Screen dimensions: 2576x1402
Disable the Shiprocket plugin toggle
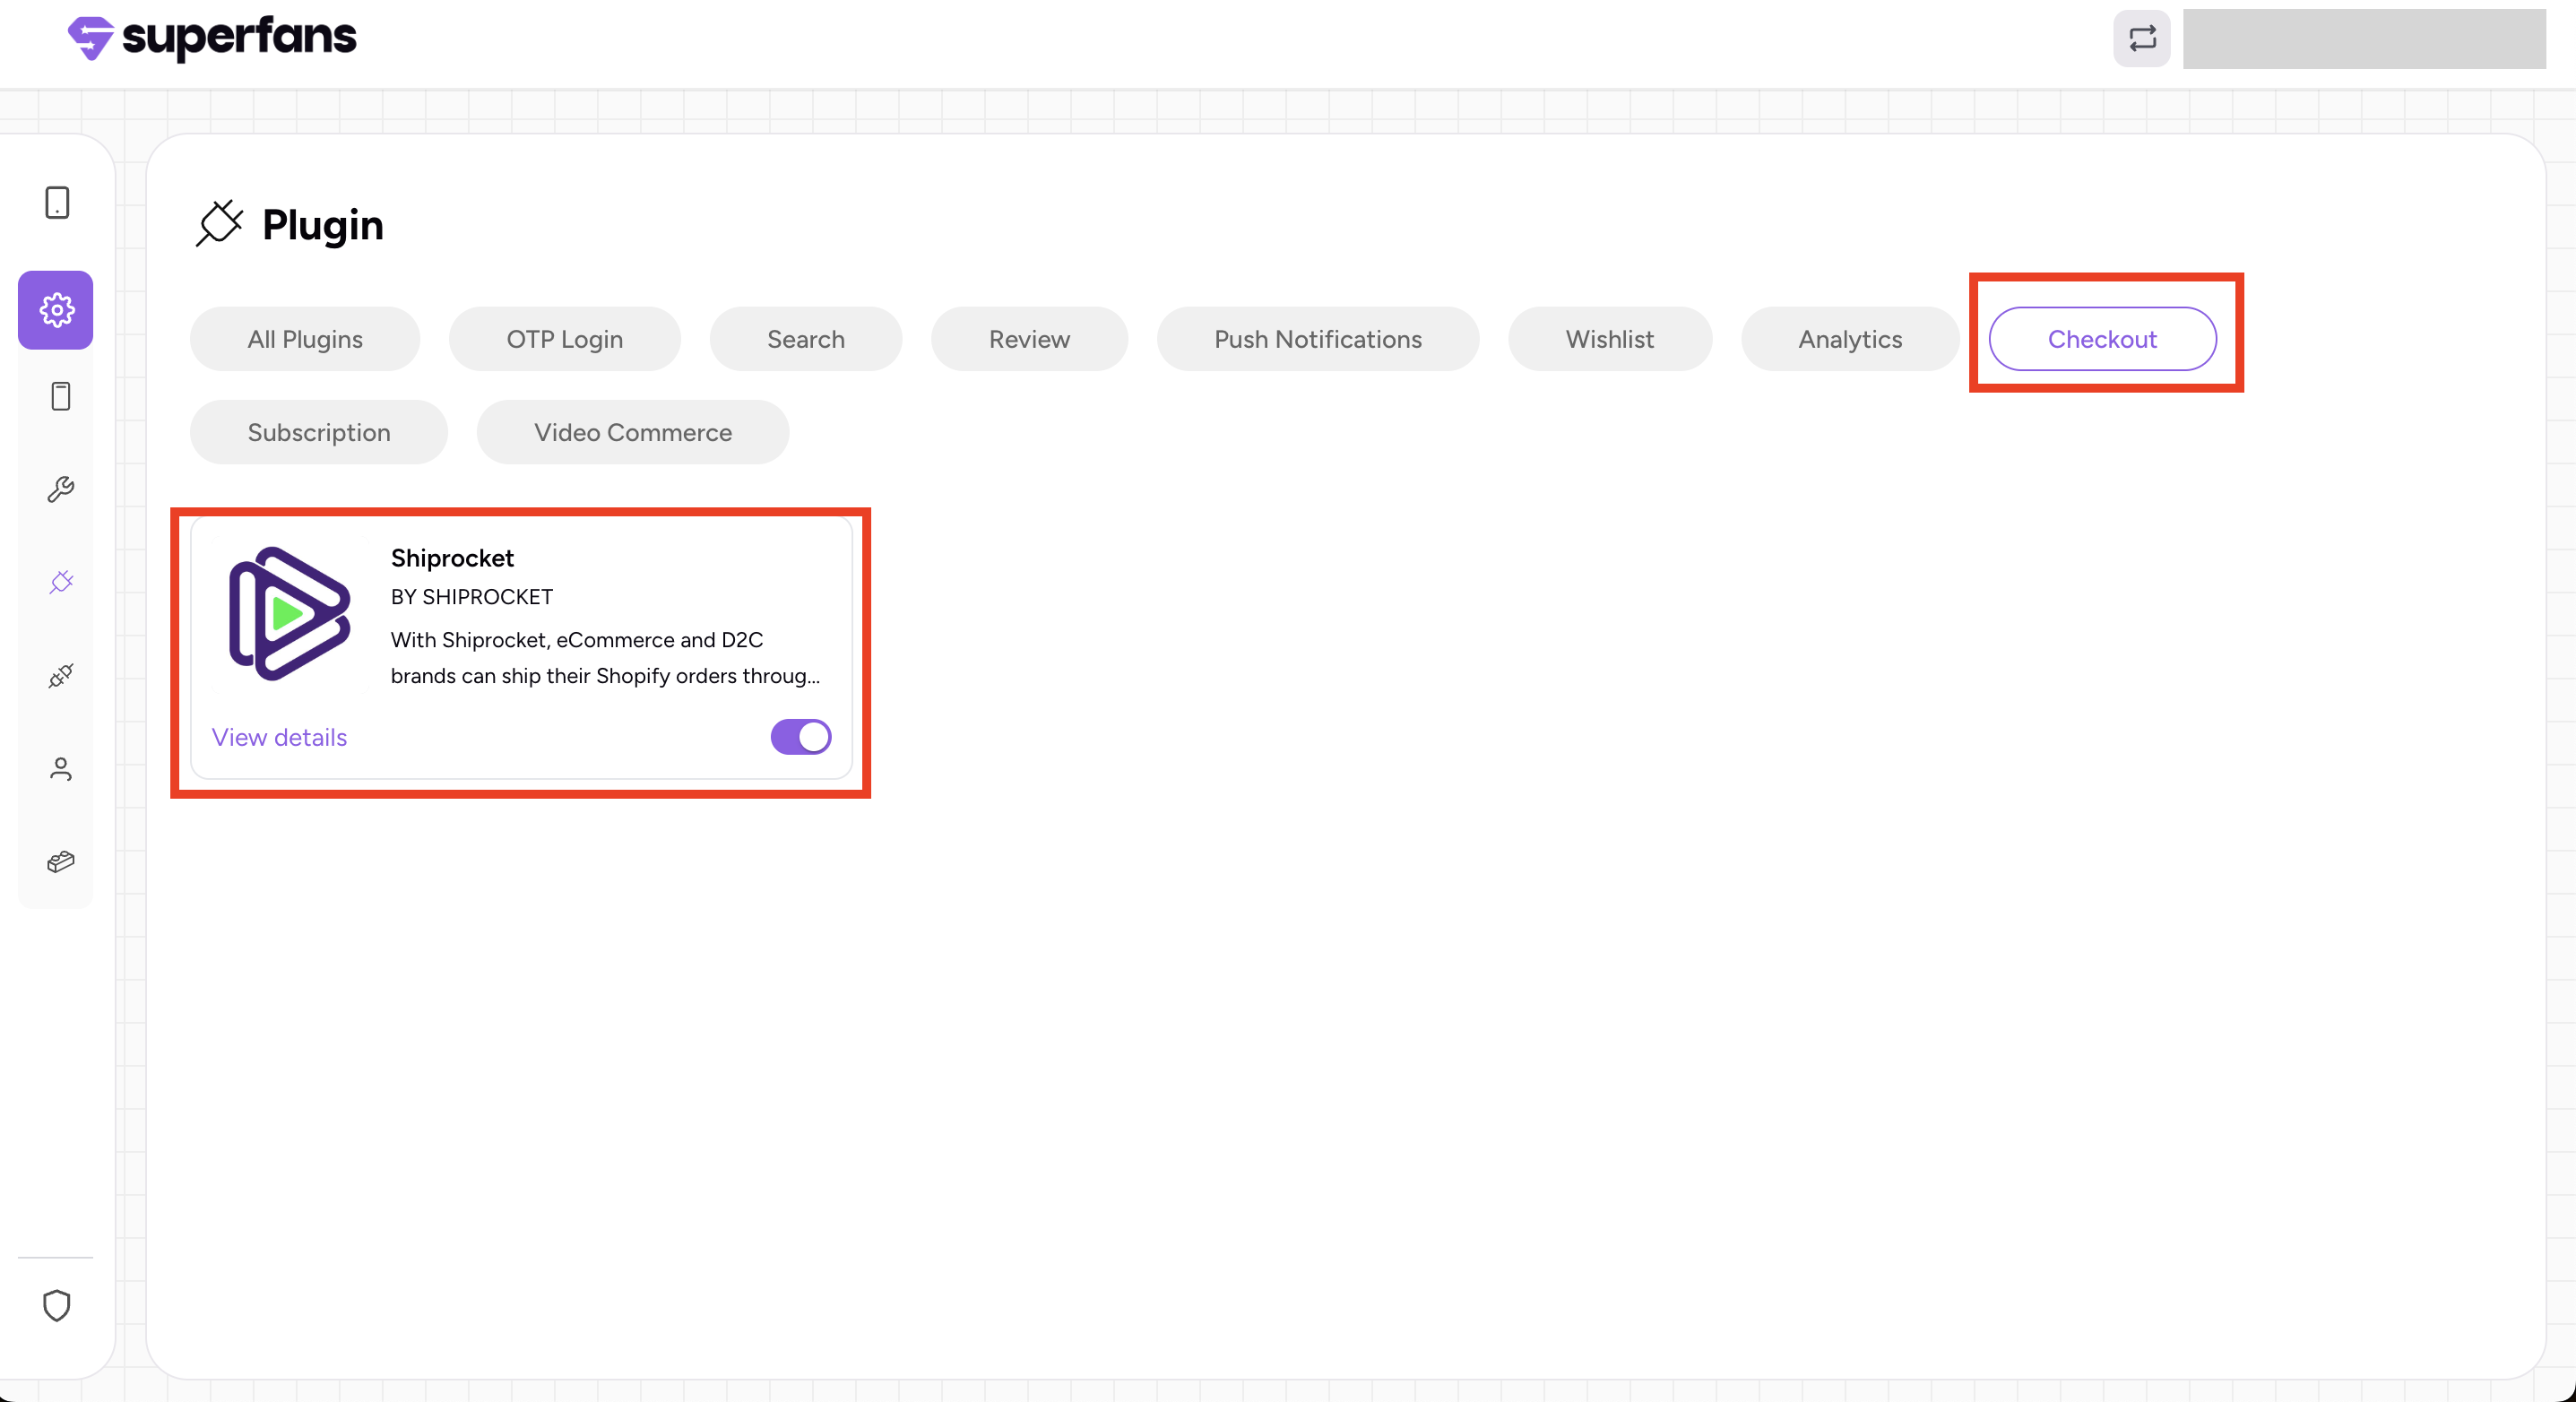point(800,737)
